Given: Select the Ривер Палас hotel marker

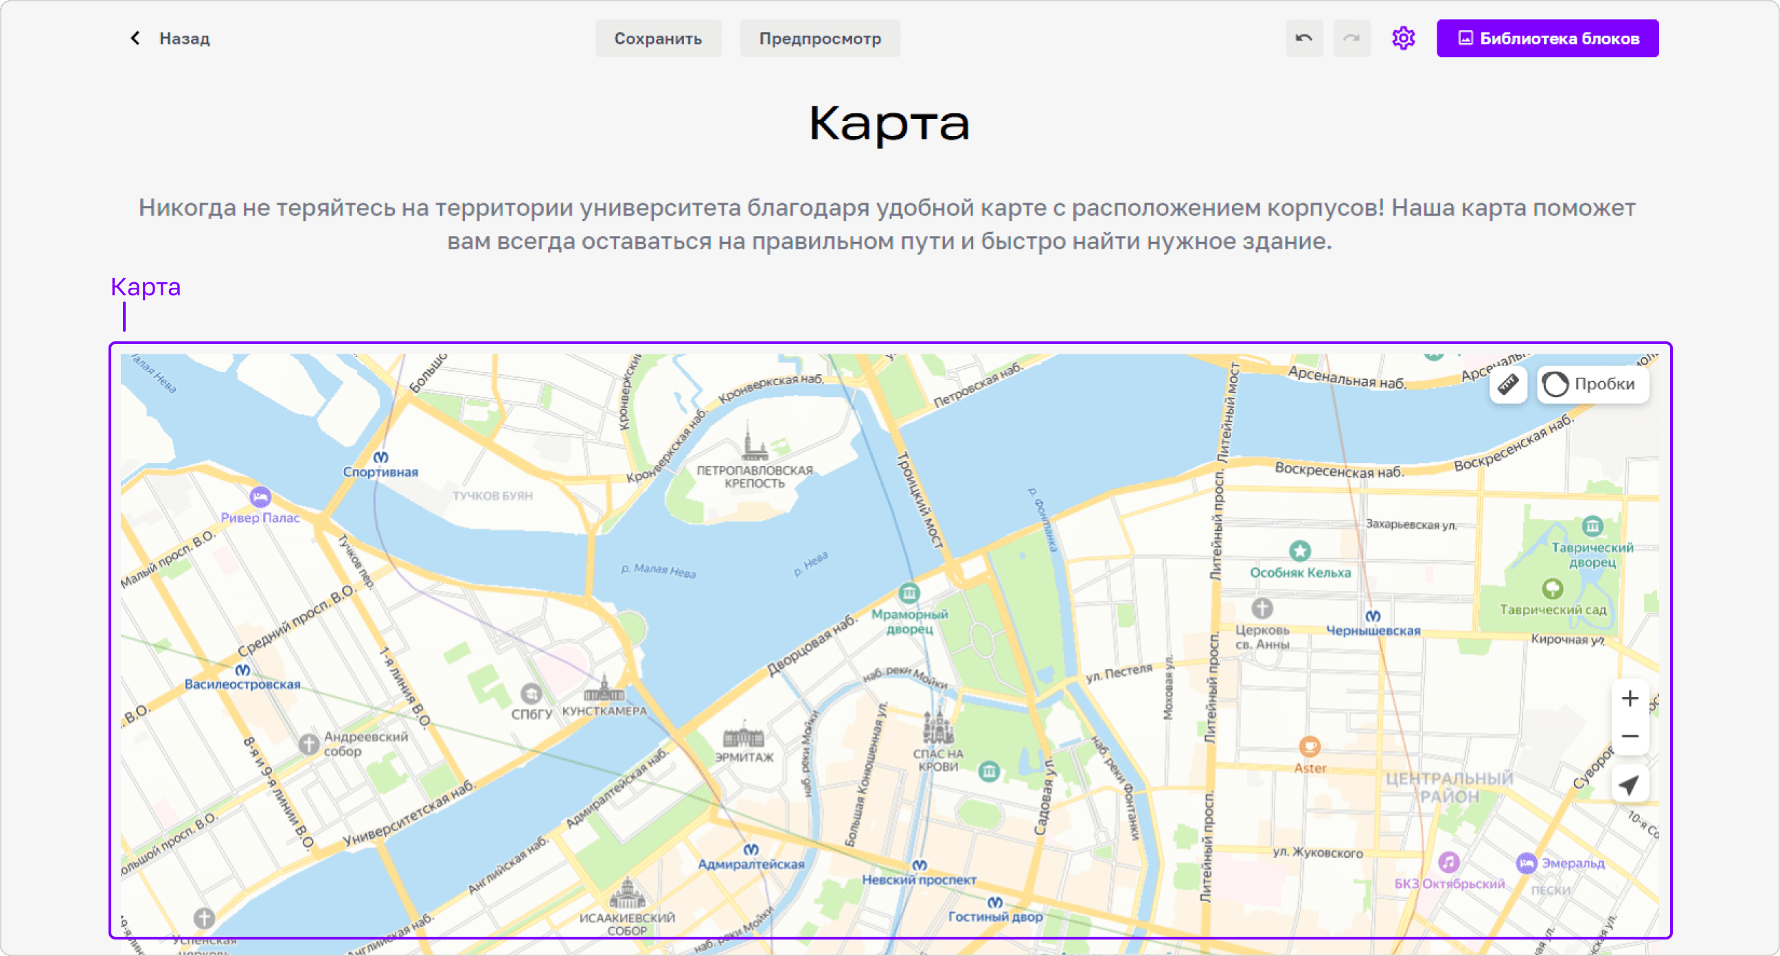Looking at the screenshot, I should (x=260, y=497).
